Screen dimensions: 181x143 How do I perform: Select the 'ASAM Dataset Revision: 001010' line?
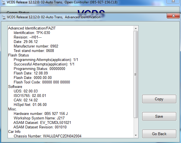(x=40, y=127)
